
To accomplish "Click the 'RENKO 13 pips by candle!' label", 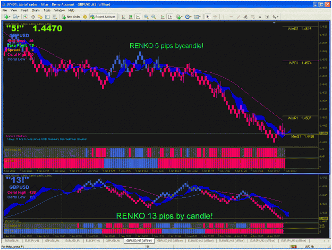I will click(x=164, y=216).
